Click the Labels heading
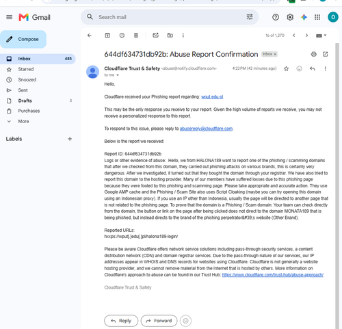342x329 pixels. point(14,139)
